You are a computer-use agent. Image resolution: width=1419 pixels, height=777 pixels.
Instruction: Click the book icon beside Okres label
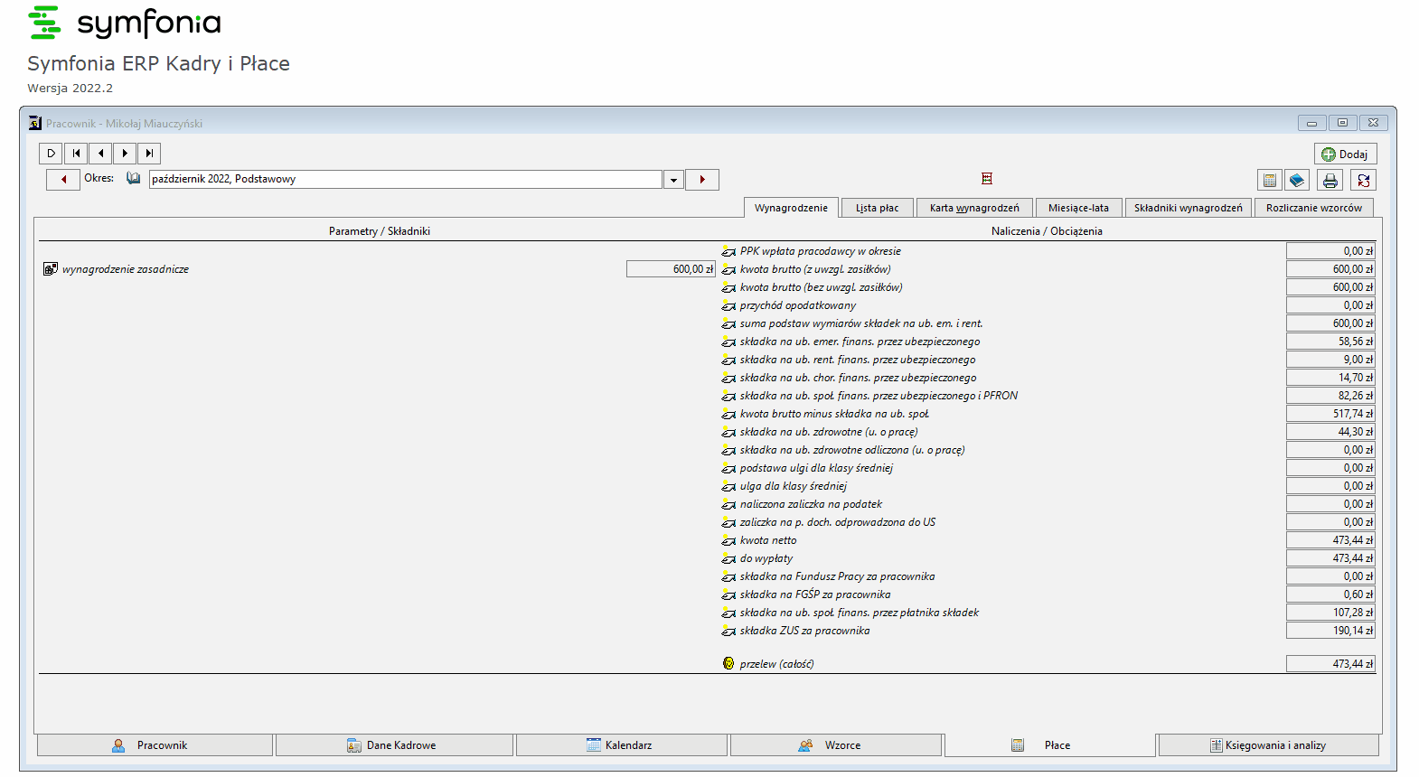coord(134,179)
